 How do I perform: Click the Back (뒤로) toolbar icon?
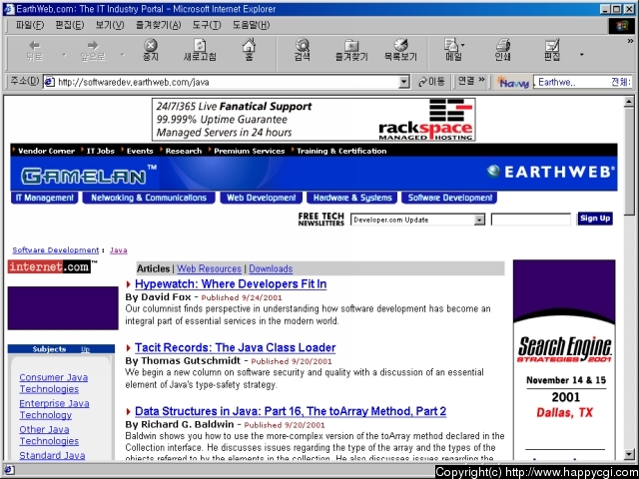35,51
